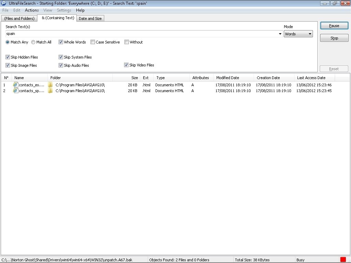
Task: Sort results by the Type column header
Action: pos(171,78)
